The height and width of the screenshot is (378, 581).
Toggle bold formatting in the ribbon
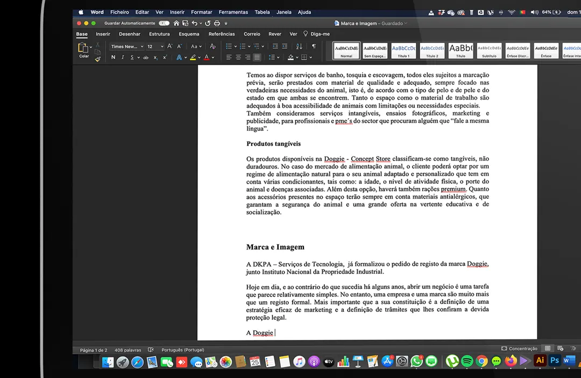[113, 57]
